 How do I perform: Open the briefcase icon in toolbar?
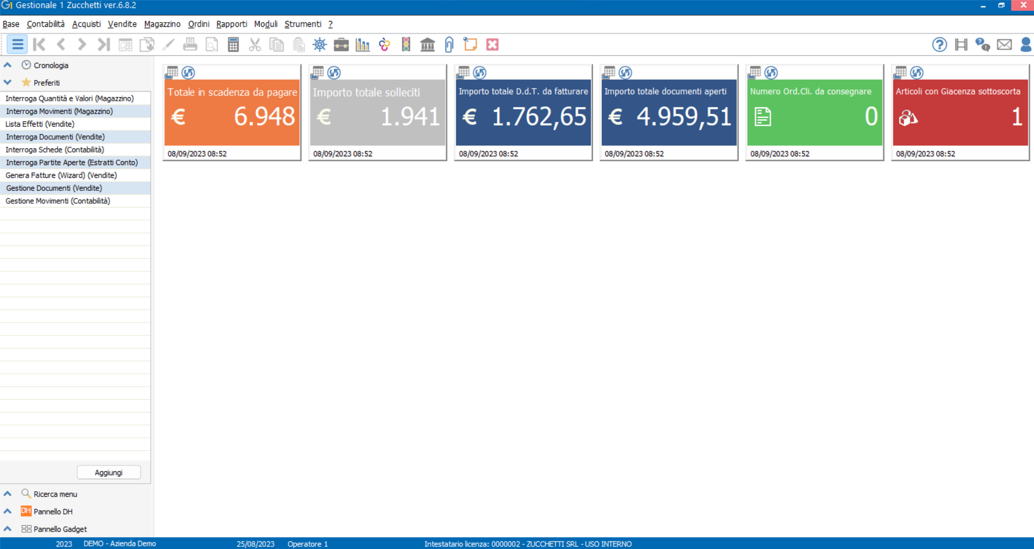tap(341, 45)
